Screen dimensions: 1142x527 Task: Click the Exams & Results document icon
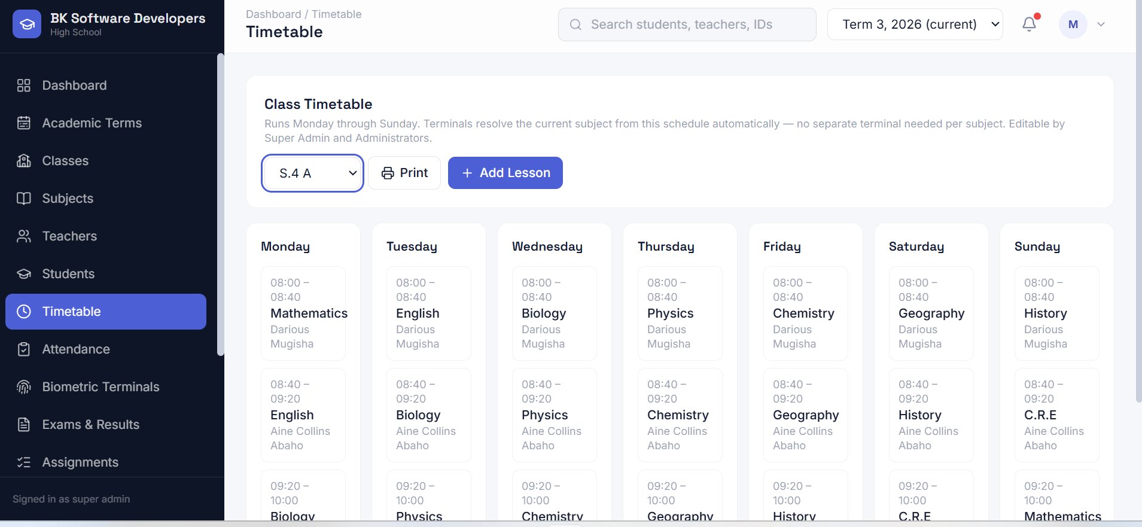pyautogui.click(x=24, y=425)
